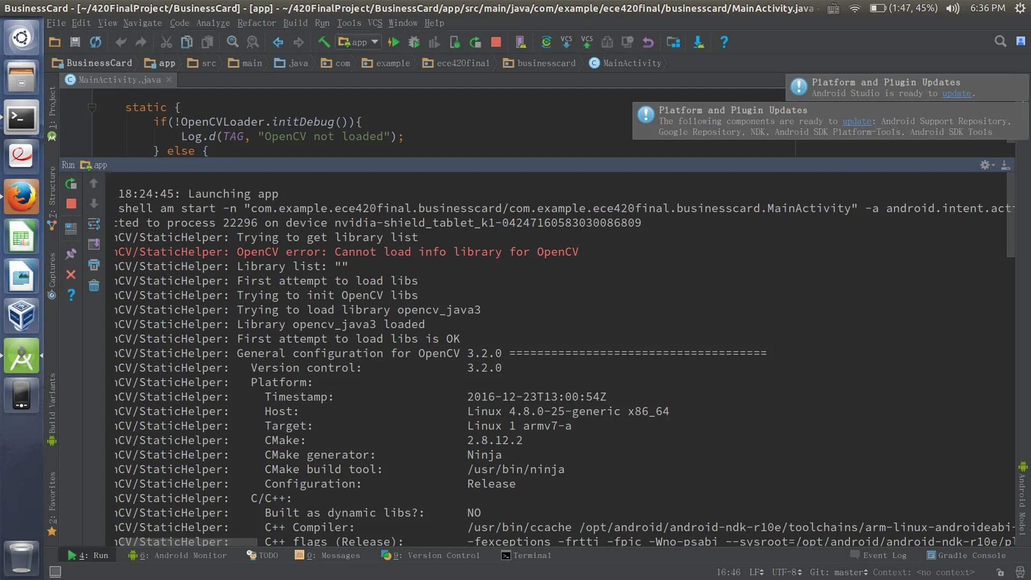The width and height of the screenshot is (1031, 580).
Task: Click the VCS Update Project icon
Action: pos(566,42)
